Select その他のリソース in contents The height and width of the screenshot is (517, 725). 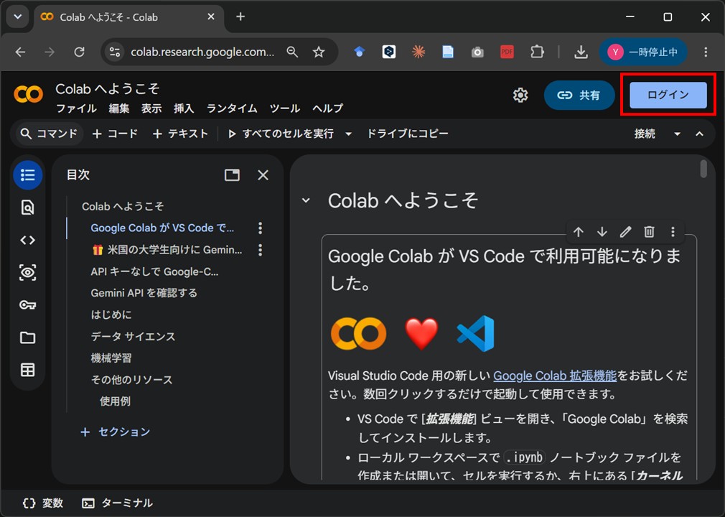131,380
